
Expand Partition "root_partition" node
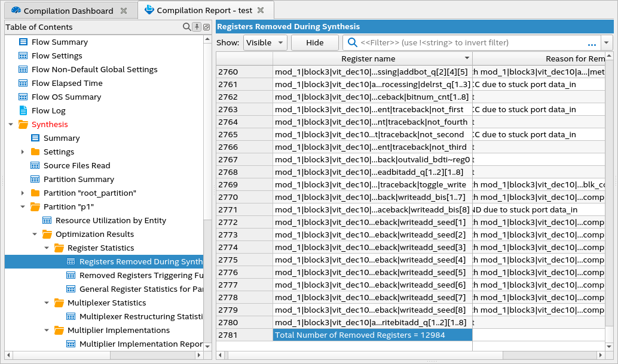pyautogui.click(x=23, y=193)
